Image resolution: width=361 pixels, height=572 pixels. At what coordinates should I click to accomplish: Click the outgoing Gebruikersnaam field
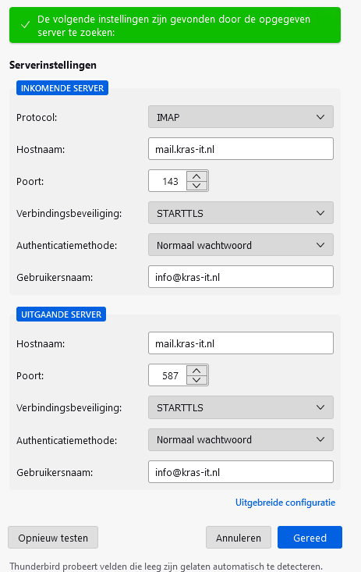click(241, 472)
